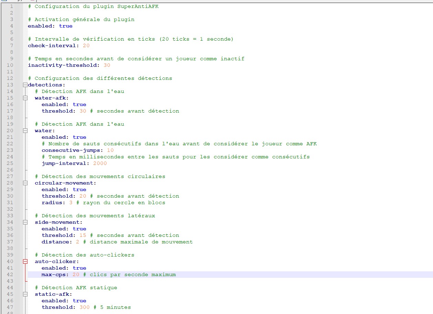Select line 7 via its line number
The height and width of the screenshot is (314, 433).
click(x=12, y=45)
